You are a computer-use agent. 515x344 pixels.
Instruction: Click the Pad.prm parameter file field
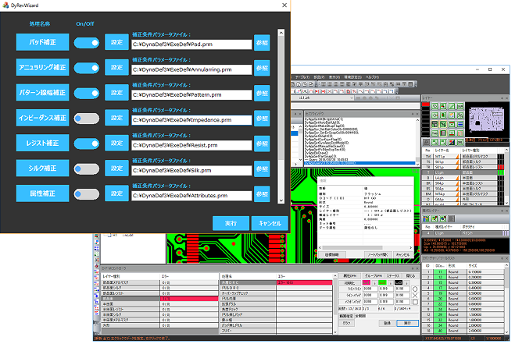click(190, 45)
